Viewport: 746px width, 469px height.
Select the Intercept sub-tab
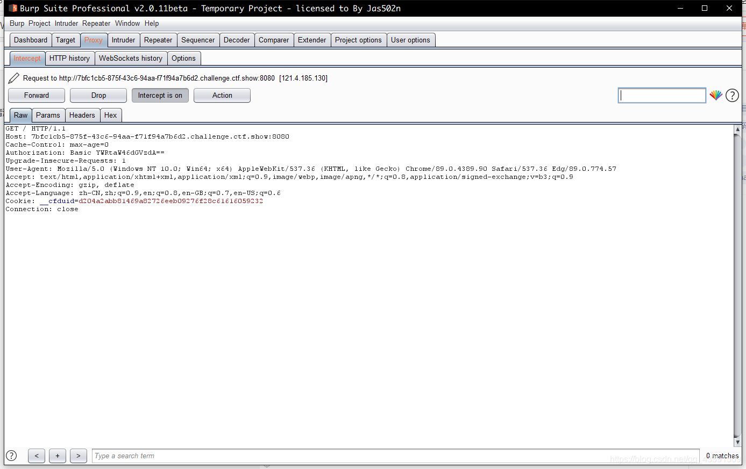(27, 58)
